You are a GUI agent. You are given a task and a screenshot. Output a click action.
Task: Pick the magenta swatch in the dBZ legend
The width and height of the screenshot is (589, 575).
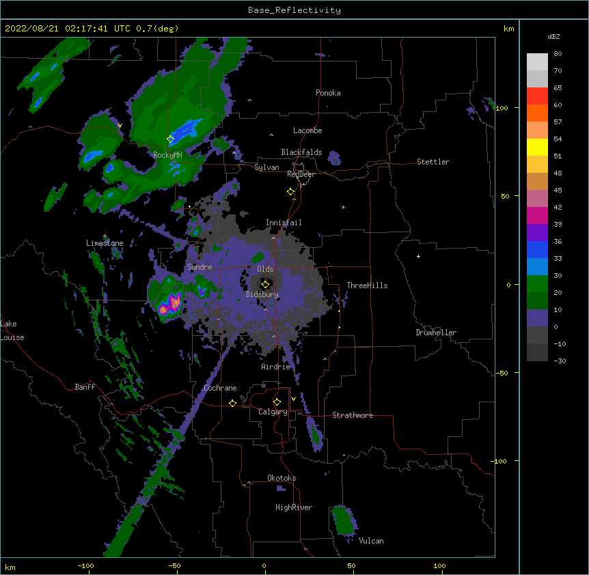coord(537,215)
